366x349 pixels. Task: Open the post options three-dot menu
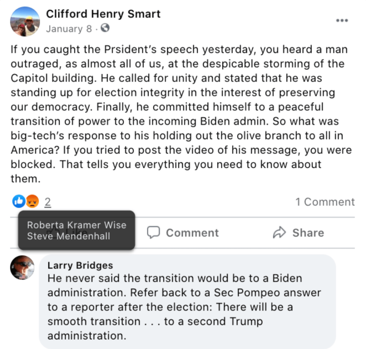point(342,21)
